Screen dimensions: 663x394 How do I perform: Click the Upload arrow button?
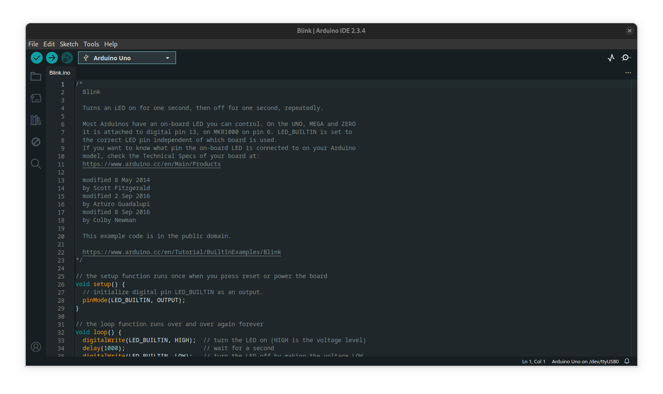click(x=52, y=58)
